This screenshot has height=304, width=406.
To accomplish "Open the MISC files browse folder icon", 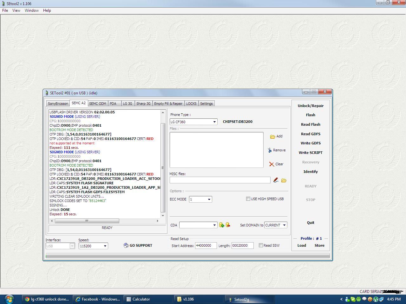I will [284, 180].
